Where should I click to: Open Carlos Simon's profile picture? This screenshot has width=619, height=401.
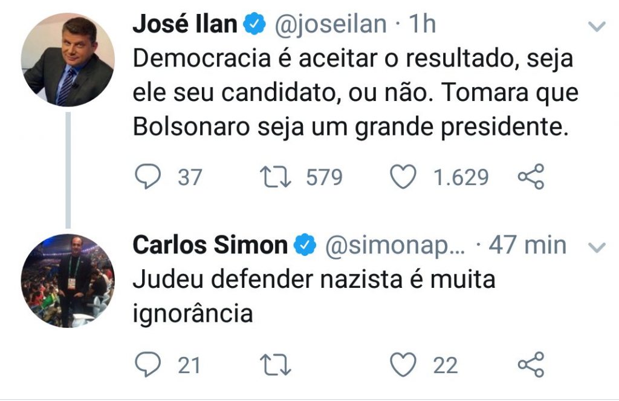tap(68, 281)
